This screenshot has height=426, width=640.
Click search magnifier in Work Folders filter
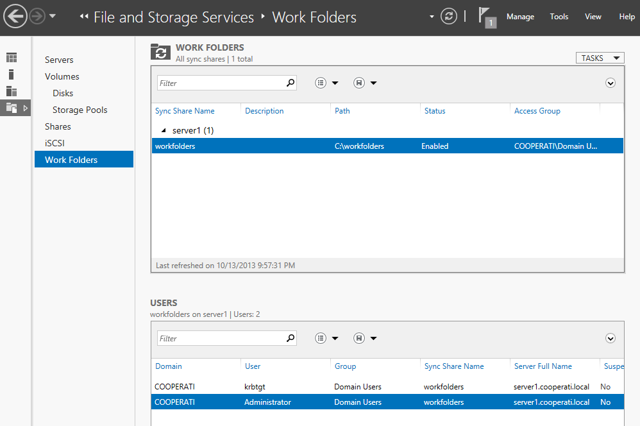pos(291,83)
